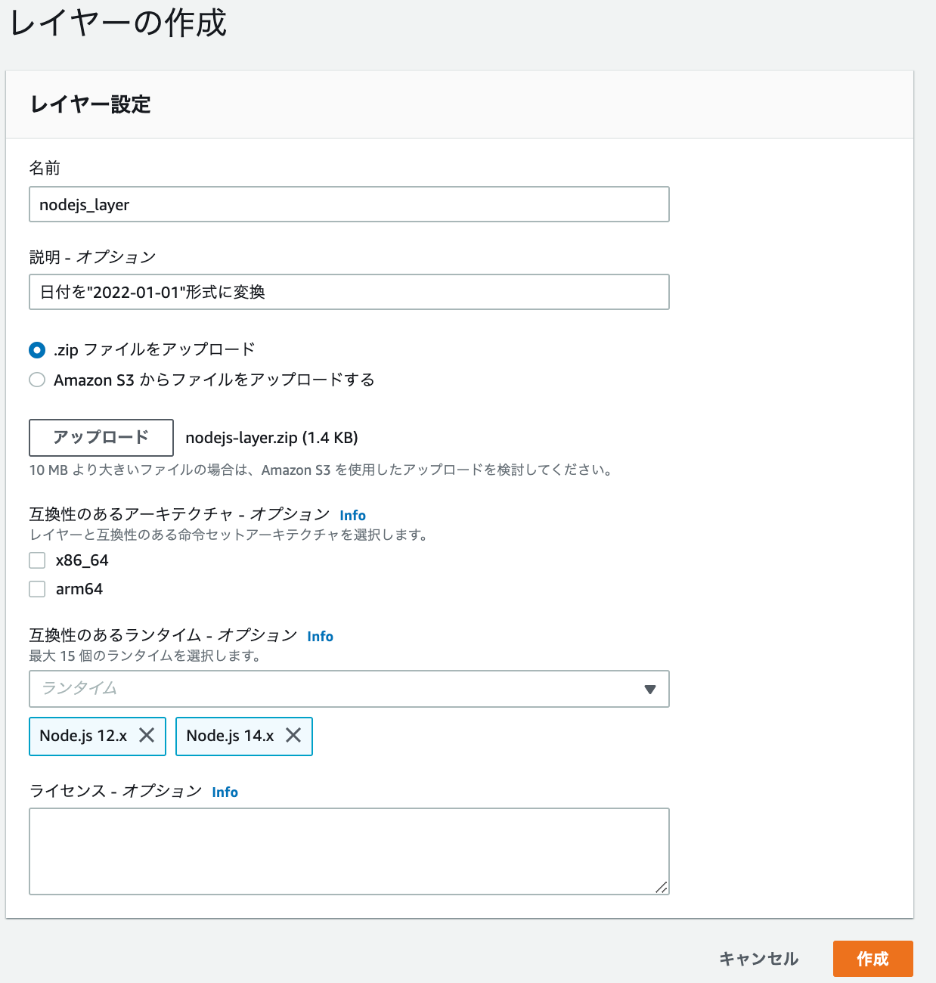This screenshot has height=983, width=936.
Task: Click the キャンセル link
Action: tap(758, 959)
